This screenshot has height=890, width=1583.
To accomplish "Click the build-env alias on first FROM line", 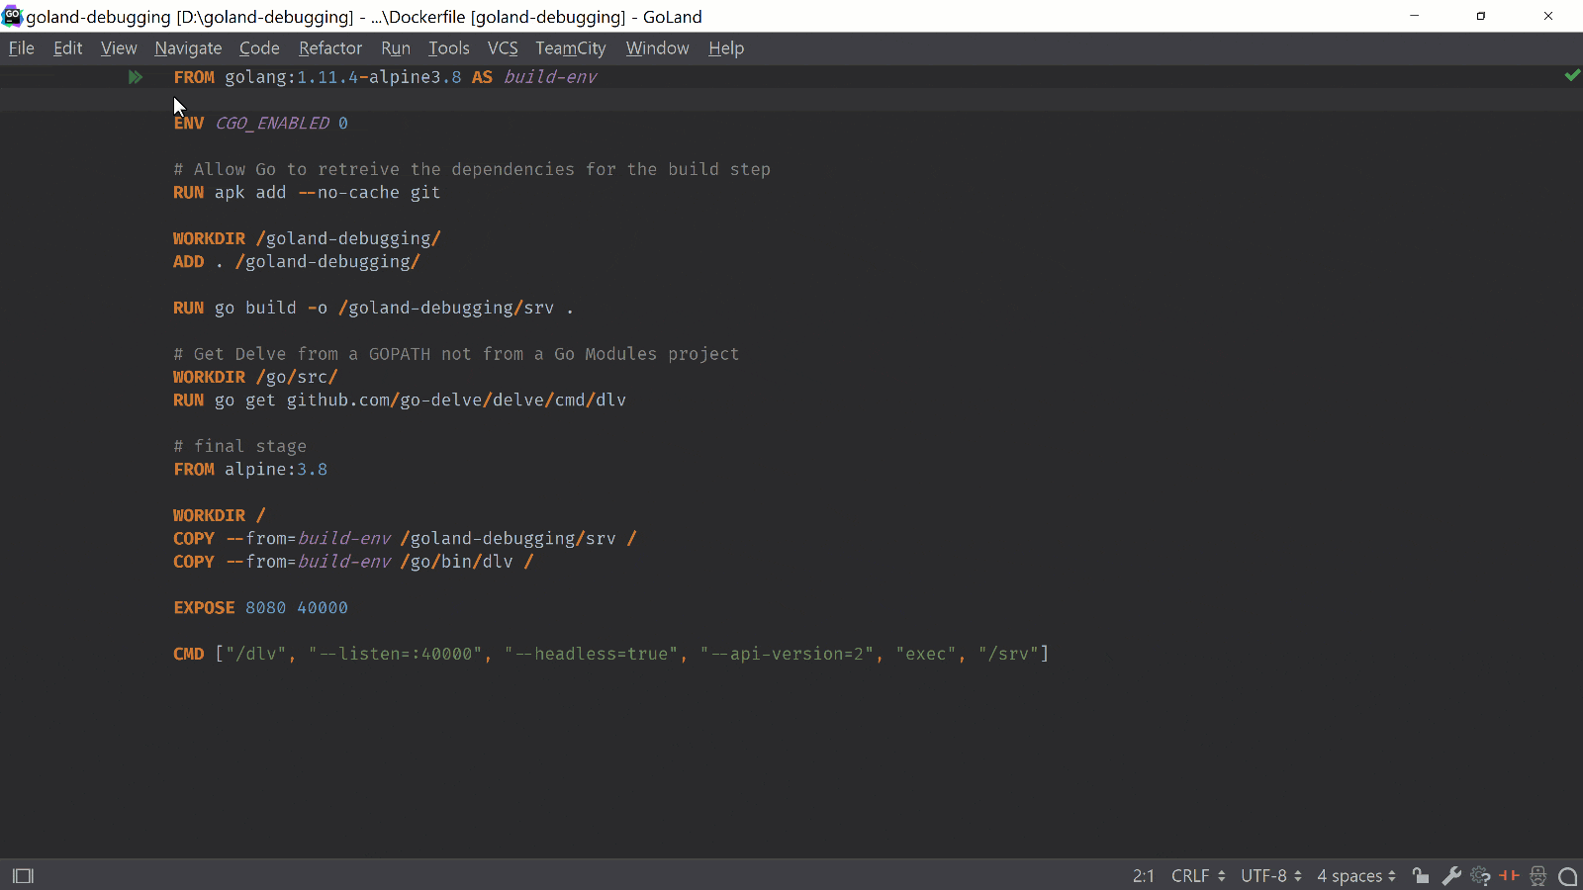I will tap(550, 77).
